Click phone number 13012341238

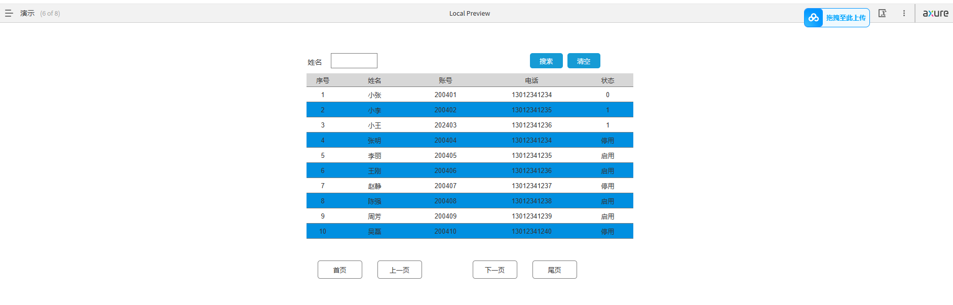(x=531, y=201)
